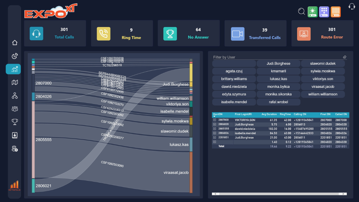Open the pie chart view in sidebar
359x202 pixels.
[15, 56]
